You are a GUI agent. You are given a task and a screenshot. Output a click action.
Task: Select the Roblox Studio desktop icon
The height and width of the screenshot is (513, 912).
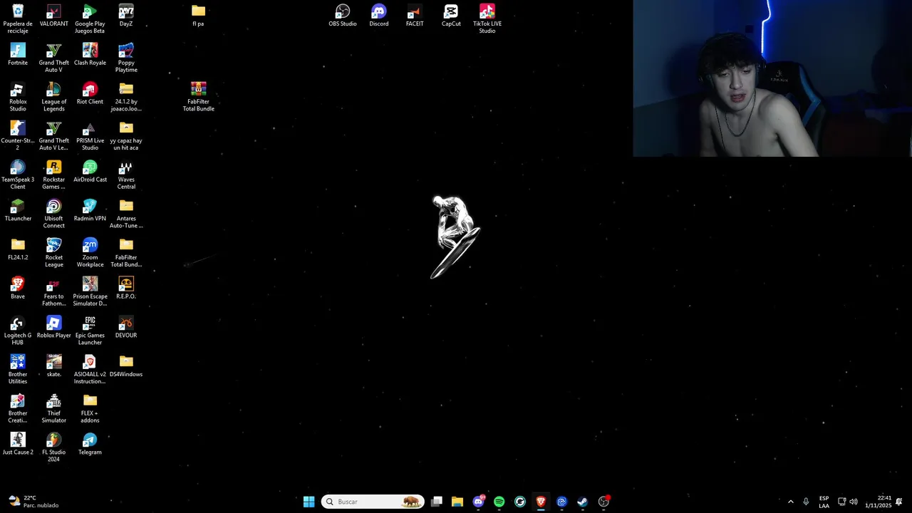pos(18,97)
